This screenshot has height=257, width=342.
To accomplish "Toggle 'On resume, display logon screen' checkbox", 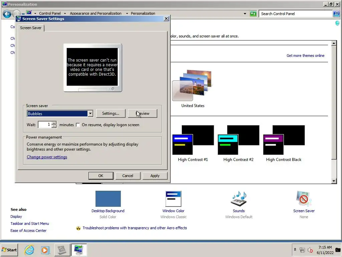I will tap(78, 125).
